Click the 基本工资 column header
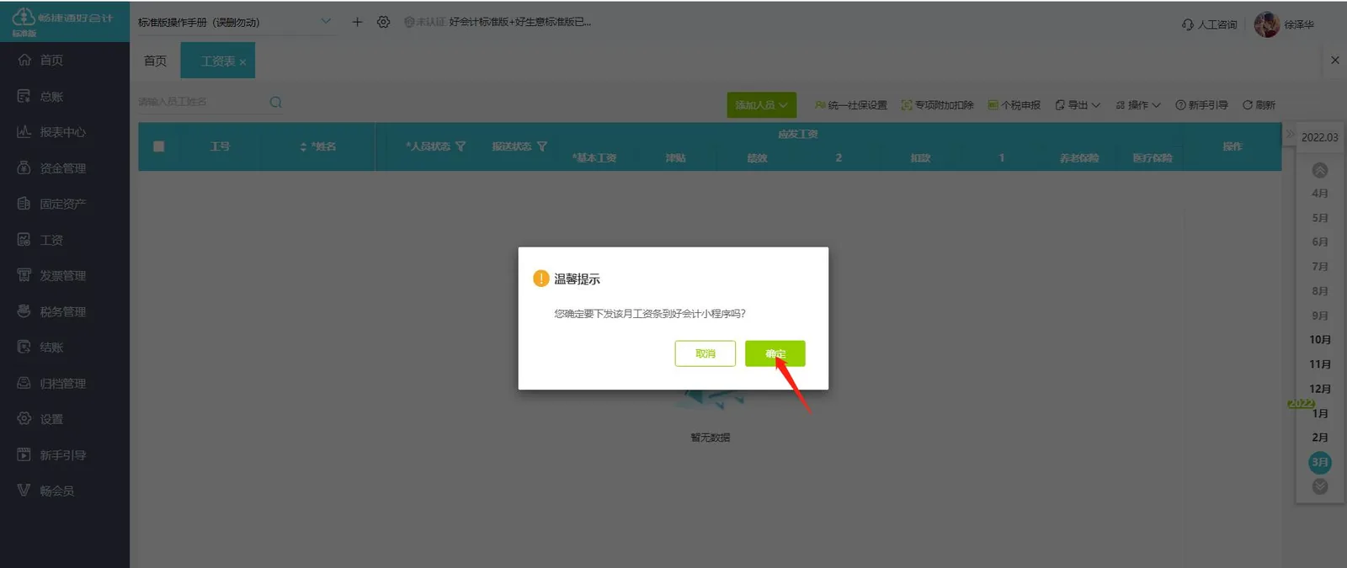1347x568 pixels. click(594, 158)
